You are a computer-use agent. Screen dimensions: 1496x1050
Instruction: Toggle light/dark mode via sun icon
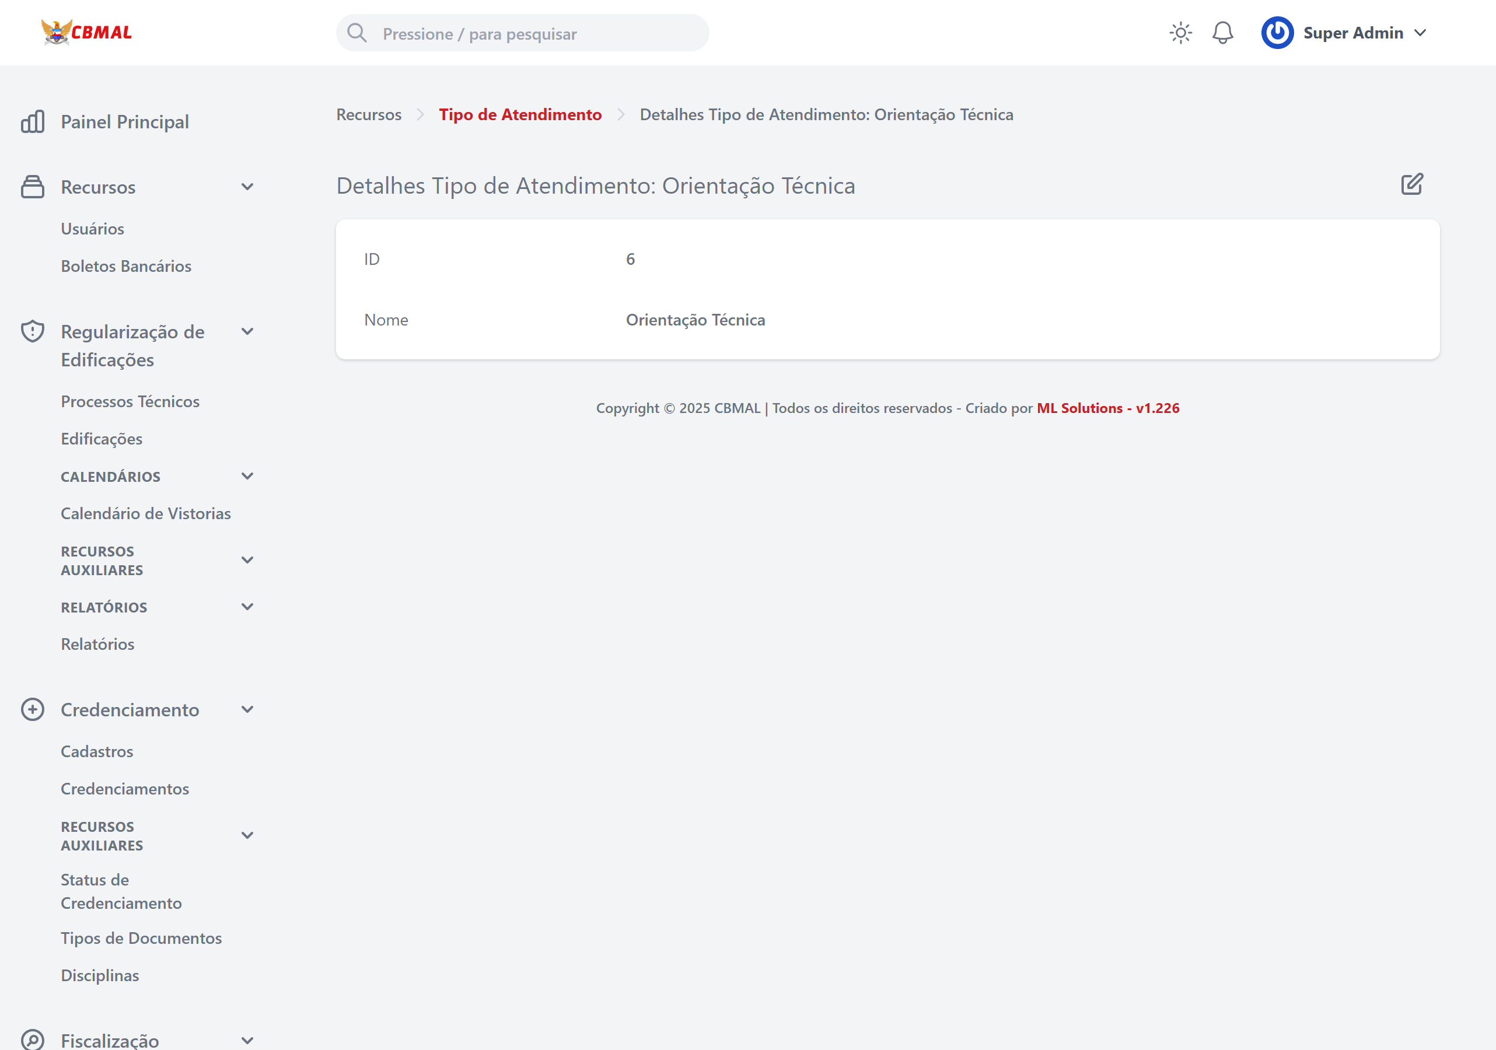[x=1180, y=32]
